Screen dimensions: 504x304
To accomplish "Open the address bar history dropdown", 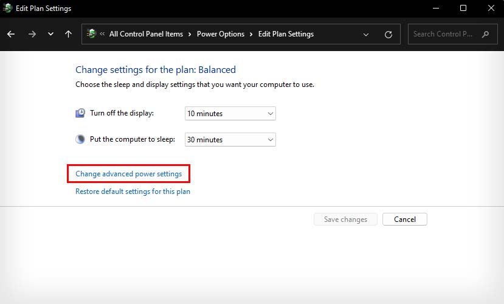I will (x=366, y=35).
